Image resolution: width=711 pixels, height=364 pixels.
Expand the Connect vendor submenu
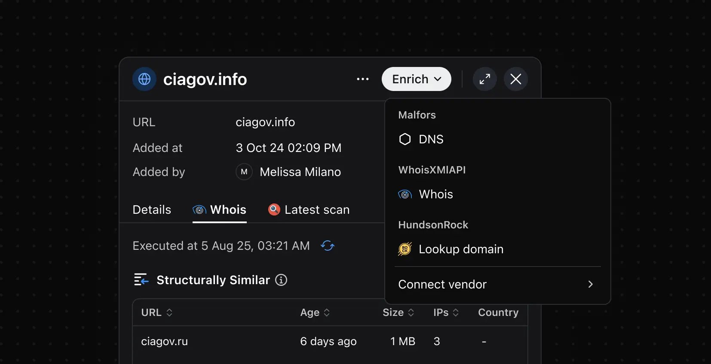[x=497, y=284]
